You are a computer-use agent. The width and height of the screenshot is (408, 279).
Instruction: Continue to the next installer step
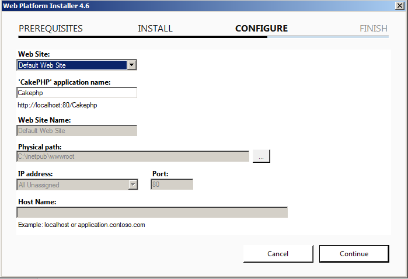(x=354, y=254)
